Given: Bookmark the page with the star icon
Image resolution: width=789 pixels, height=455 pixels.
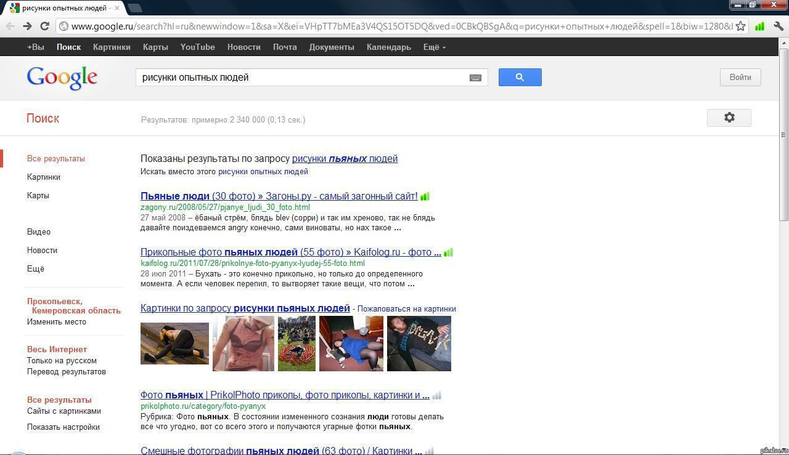Looking at the screenshot, I should point(740,26).
